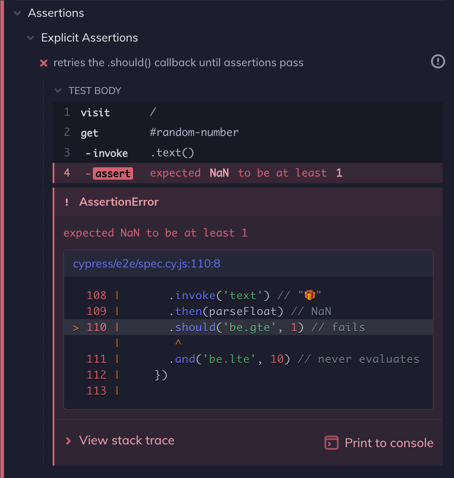Click the Print to console terminal icon
Viewport: 454px width, 478px height.
(331, 443)
